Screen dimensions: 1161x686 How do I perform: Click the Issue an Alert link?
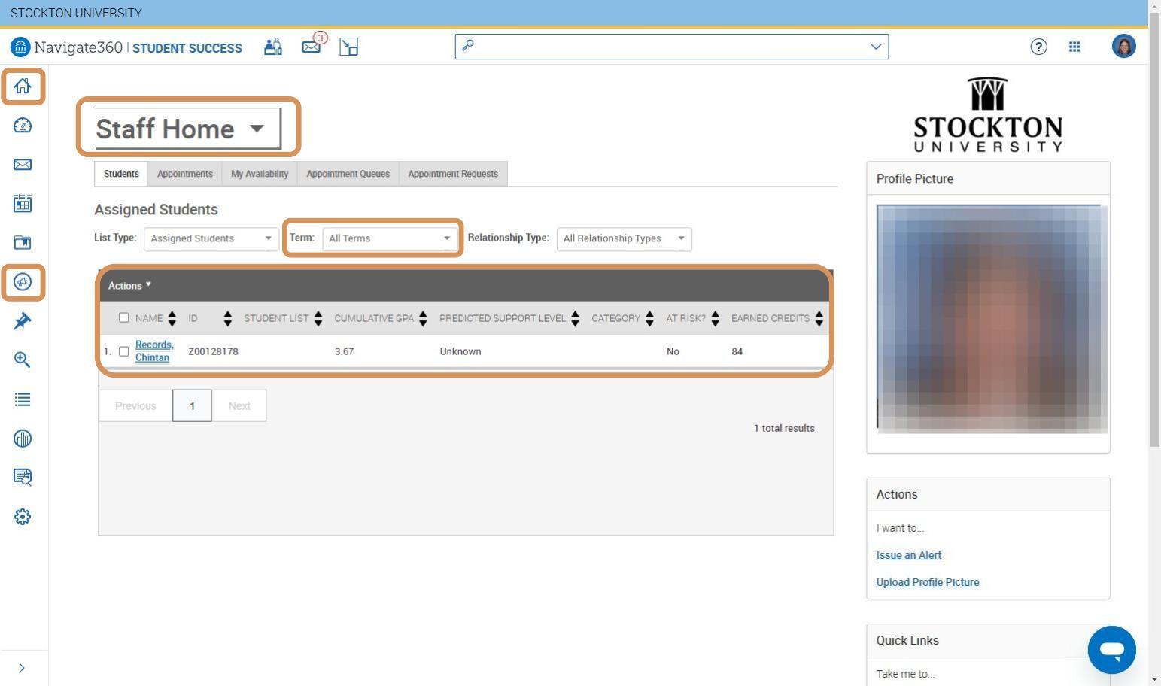[x=908, y=555]
